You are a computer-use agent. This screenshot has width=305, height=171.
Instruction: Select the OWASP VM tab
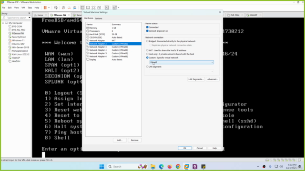(x=254, y=15)
